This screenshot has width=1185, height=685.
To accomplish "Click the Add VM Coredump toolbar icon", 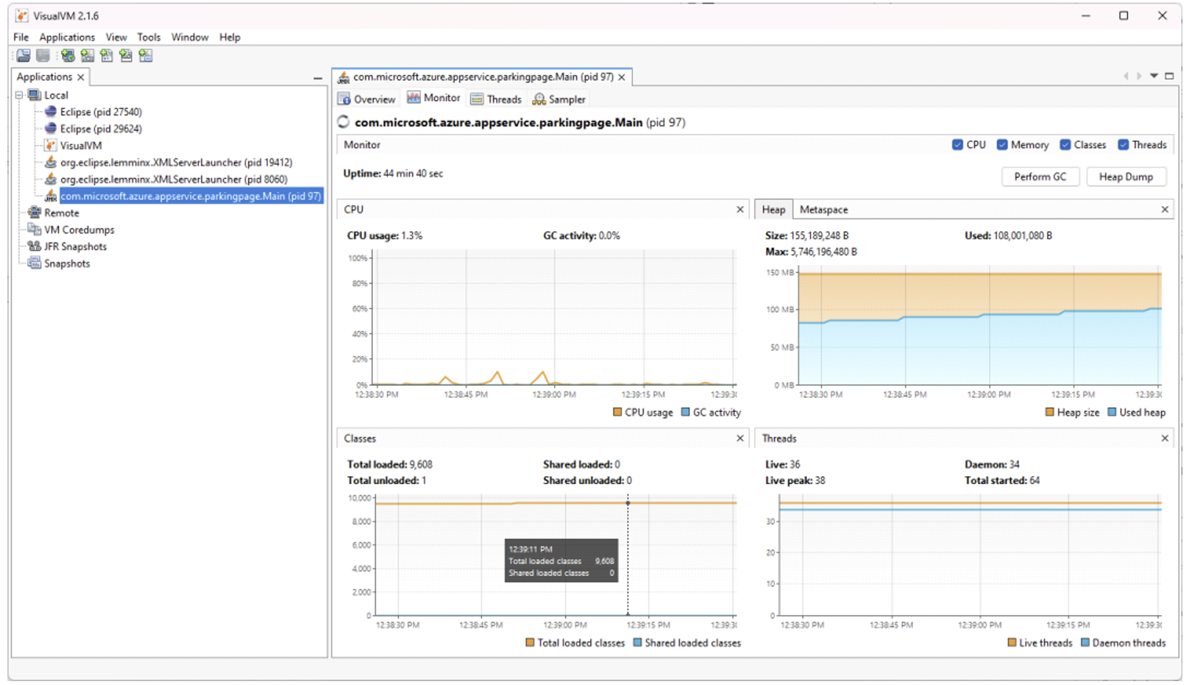I will [106, 56].
